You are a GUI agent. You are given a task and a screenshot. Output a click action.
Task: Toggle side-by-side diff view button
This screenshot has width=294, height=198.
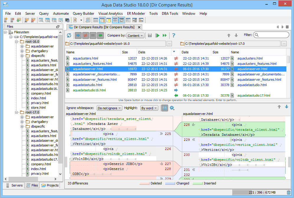(165, 108)
